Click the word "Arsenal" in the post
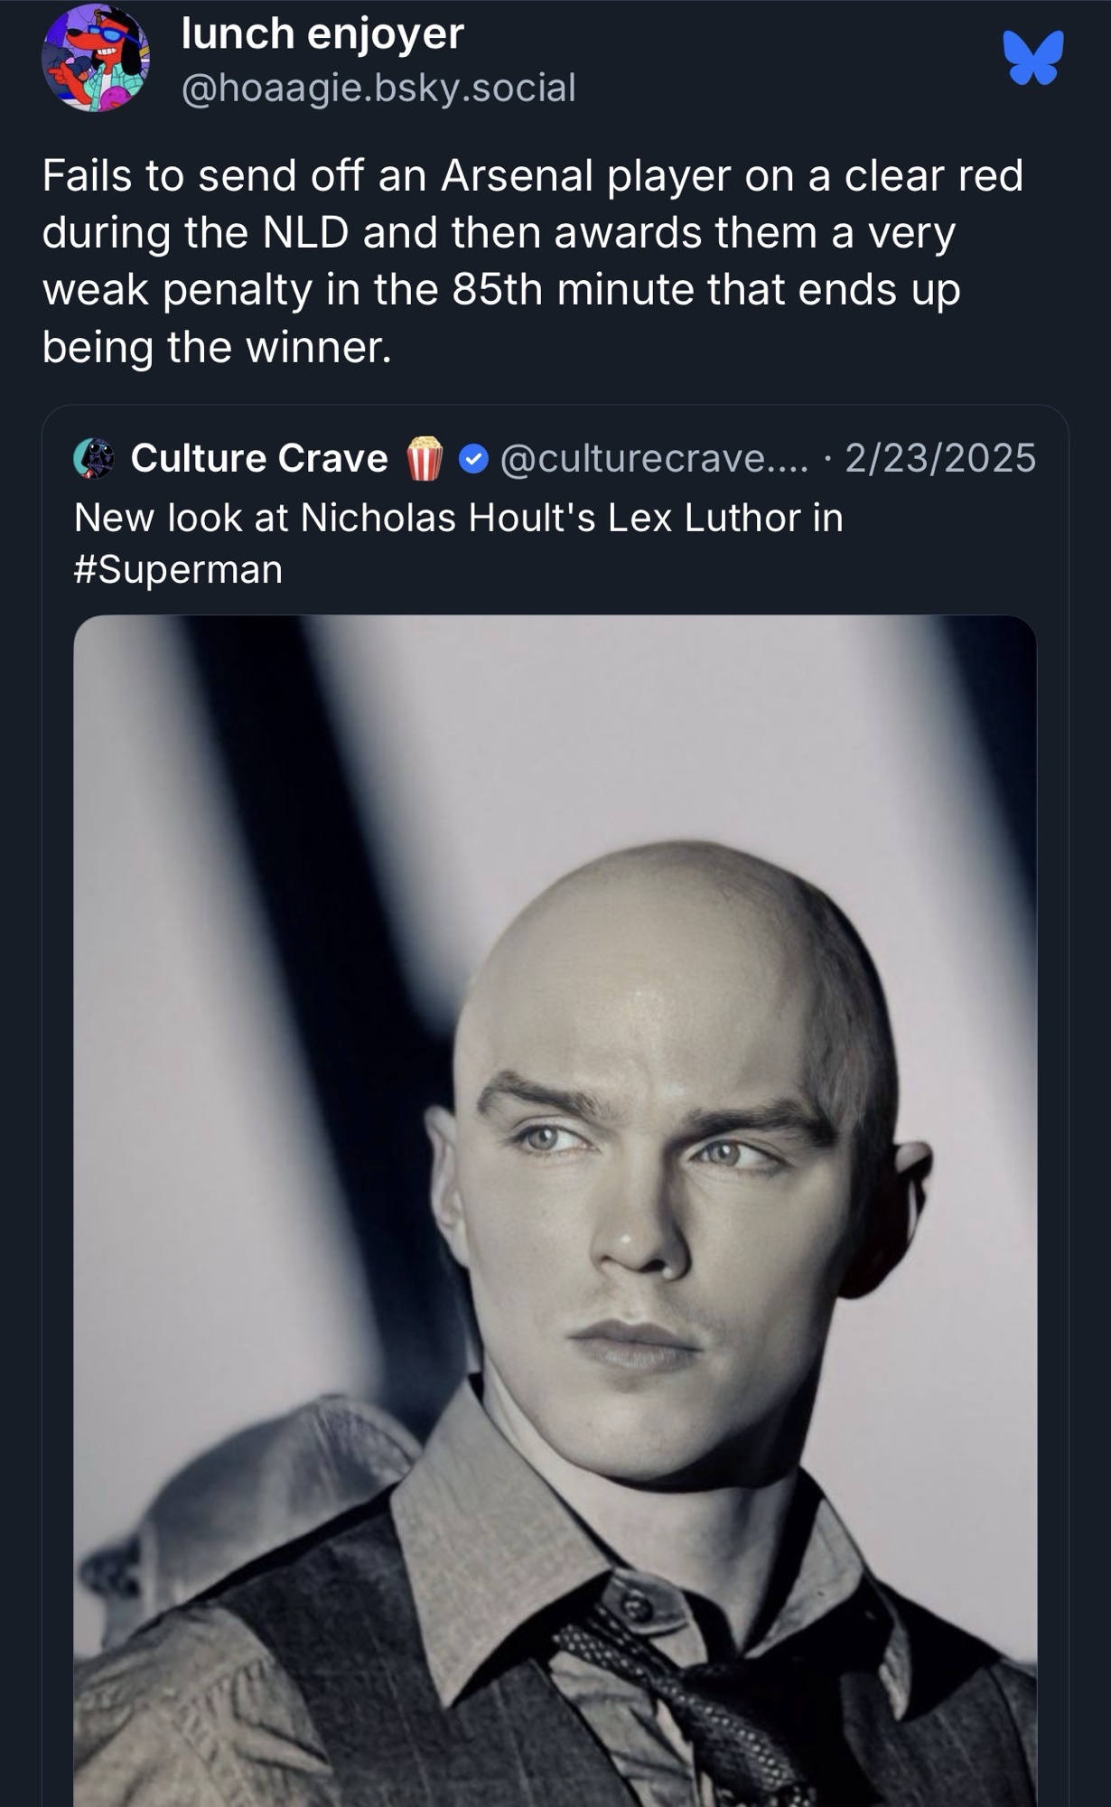This screenshot has width=1111, height=1807. tap(516, 175)
